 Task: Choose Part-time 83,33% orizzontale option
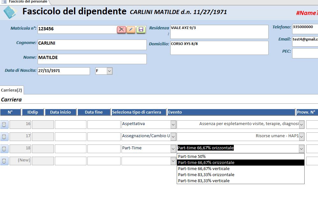coord(240,175)
